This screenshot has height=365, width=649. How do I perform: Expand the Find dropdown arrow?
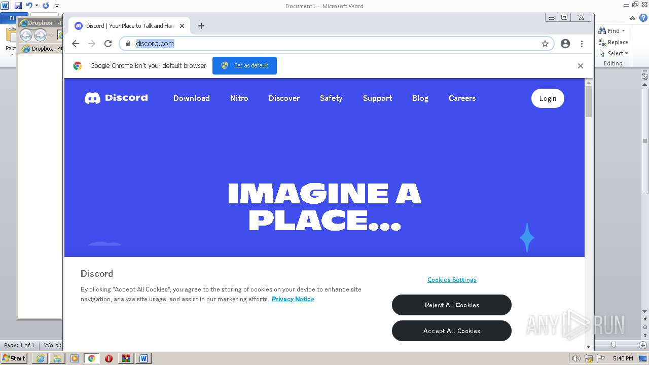click(624, 31)
